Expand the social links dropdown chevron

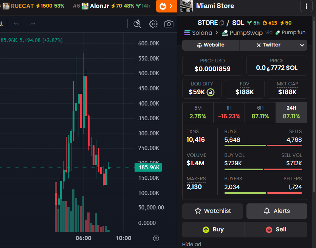click(302, 45)
